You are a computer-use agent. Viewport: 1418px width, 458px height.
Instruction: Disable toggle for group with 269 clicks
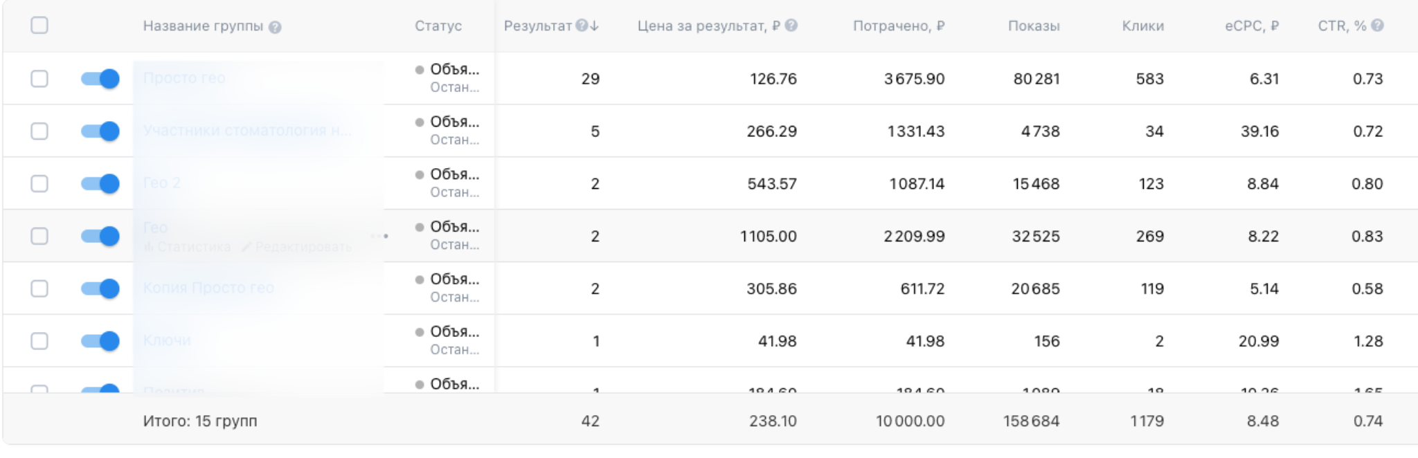tap(100, 236)
